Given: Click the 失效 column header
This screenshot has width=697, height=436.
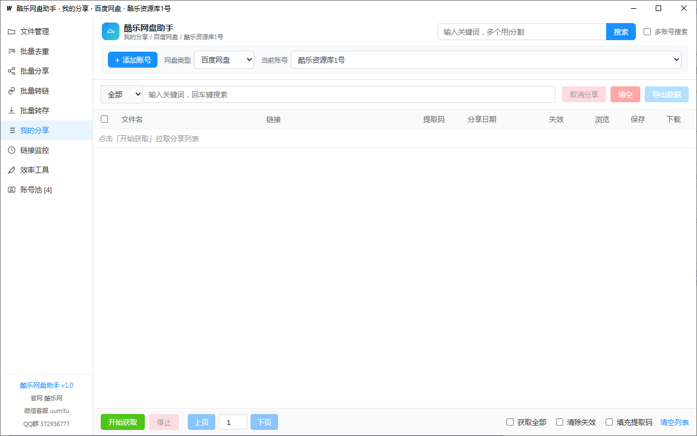Looking at the screenshot, I should pyautogui.click(x=556, y=119).
